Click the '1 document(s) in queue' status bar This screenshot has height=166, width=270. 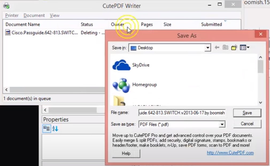27,98
